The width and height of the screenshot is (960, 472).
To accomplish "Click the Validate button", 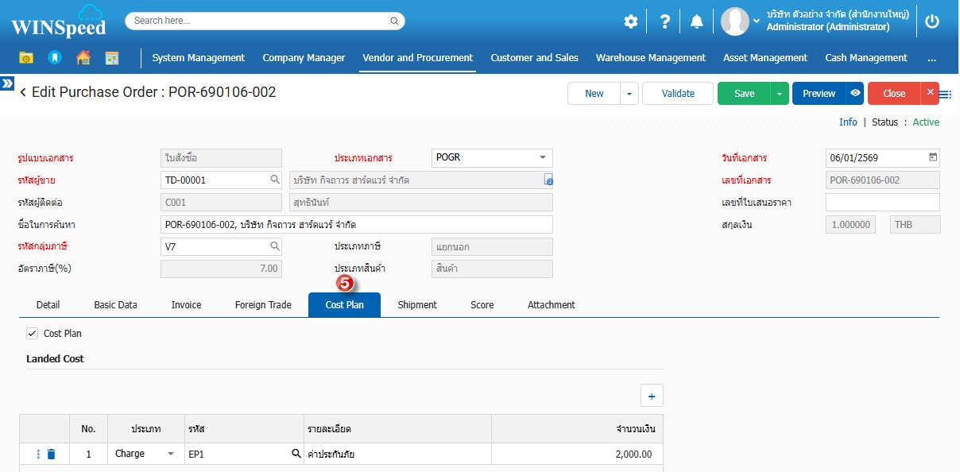I will (678, 94).
